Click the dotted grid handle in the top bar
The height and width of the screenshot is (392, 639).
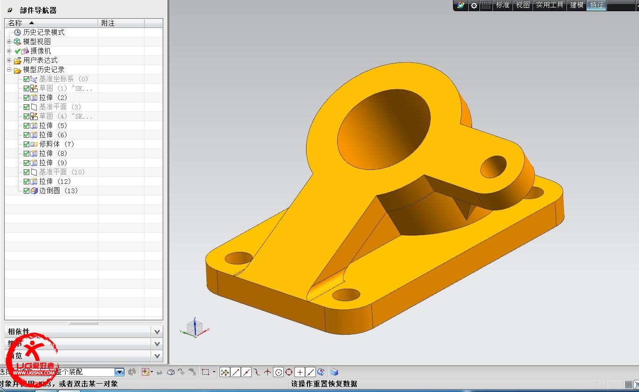click(486, 5)
